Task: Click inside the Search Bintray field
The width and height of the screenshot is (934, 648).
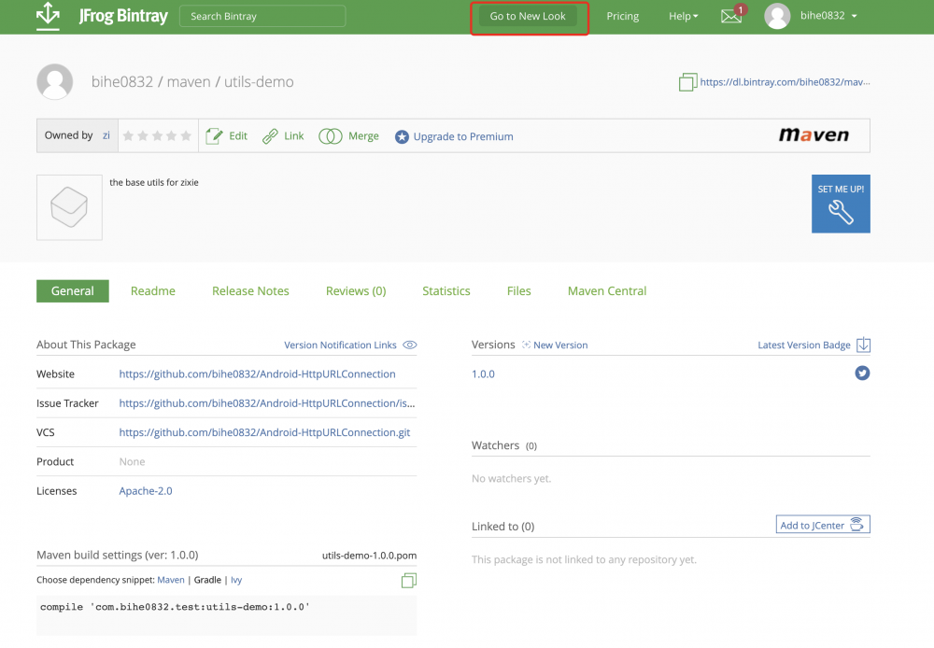Action: 262,16
